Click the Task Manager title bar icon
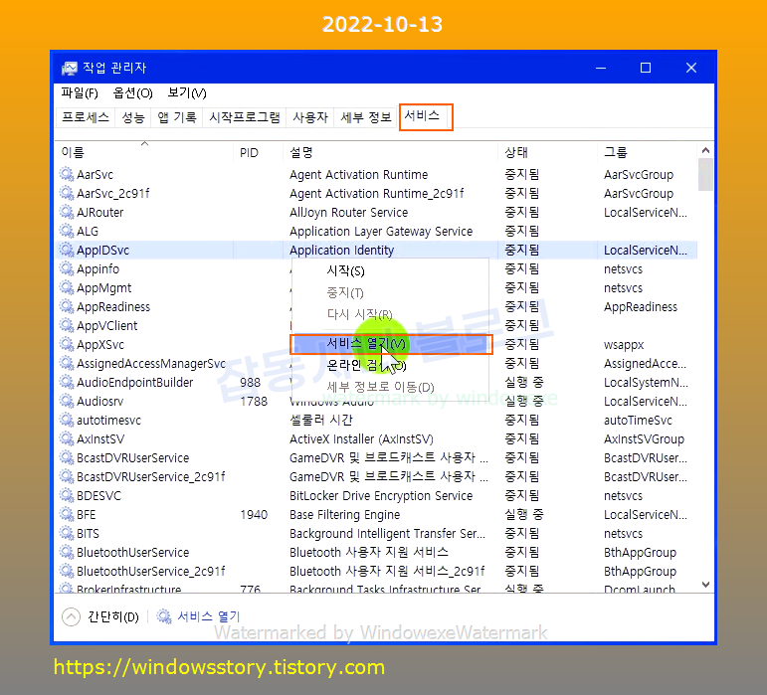The height and width of the screenshot is (695, 767). pos(69,68)
